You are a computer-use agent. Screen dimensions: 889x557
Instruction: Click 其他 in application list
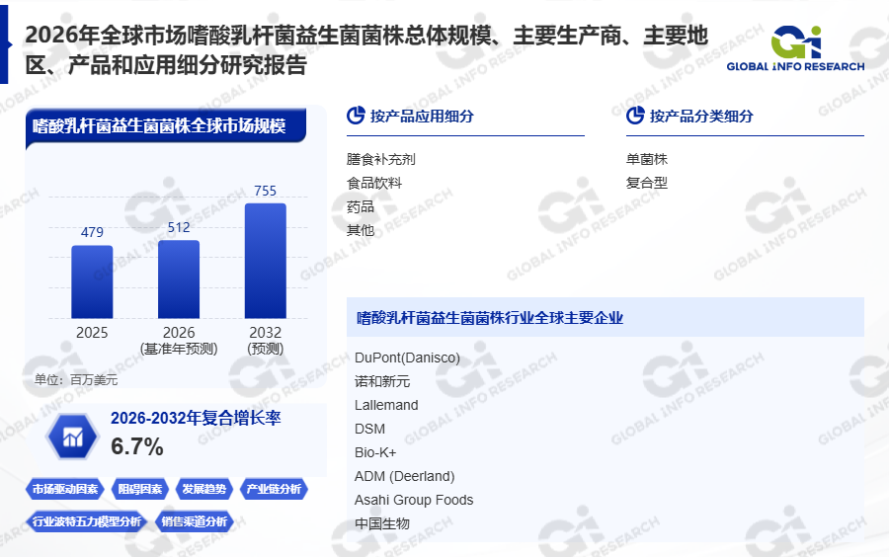tap(361, 231)
